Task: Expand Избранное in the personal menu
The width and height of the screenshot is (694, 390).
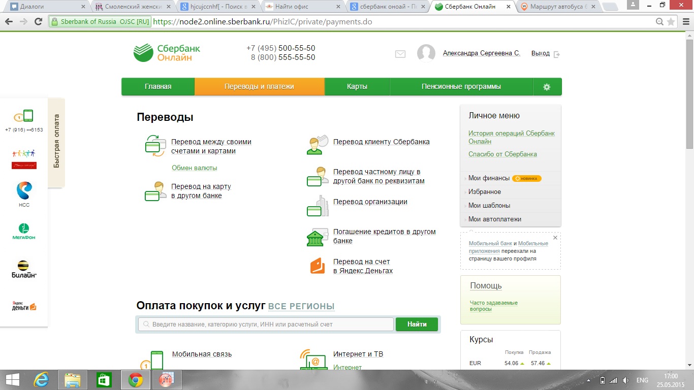Action: (x=485, y=192)
